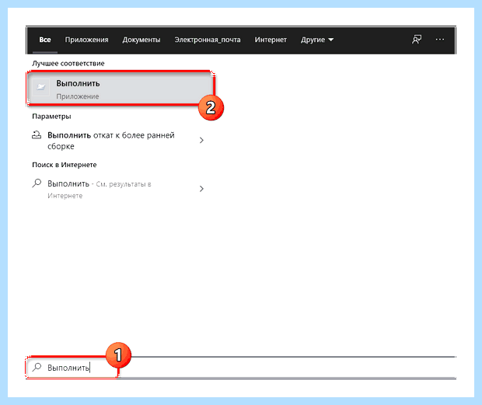Screen dimensions: 482x405
Task: Click the web search magnifier icon
Action: point(37,183)
